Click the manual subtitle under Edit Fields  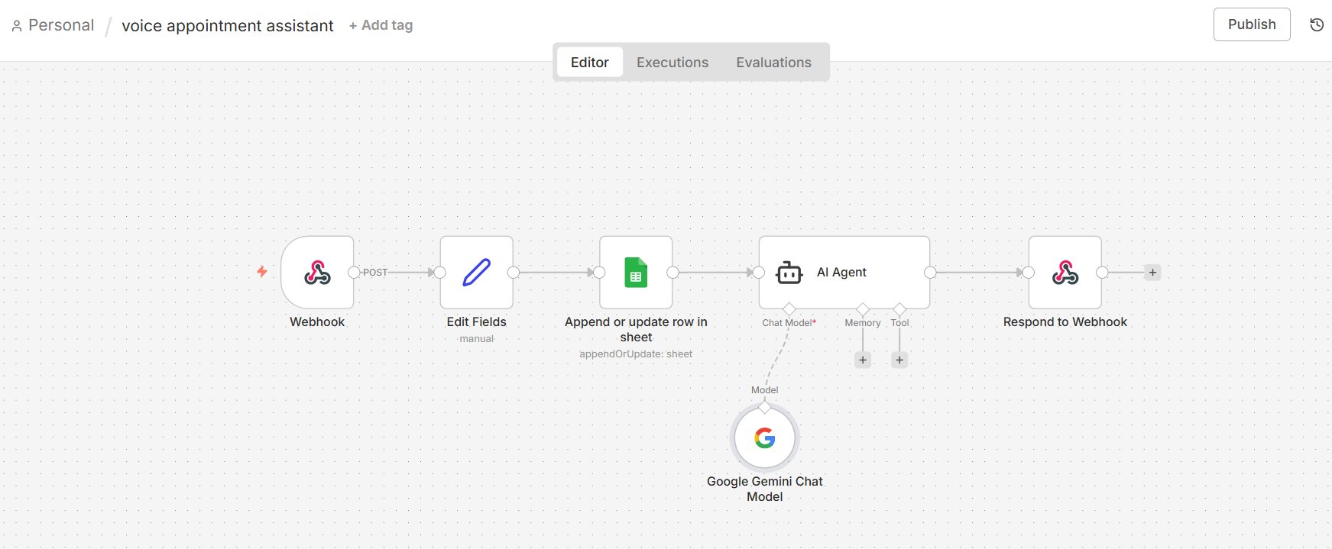[477, 339]
